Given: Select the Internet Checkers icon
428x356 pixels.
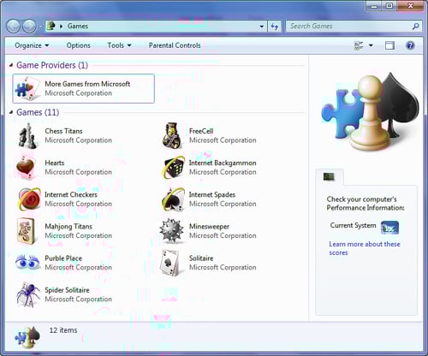Looking at the screenshot, I should click(x=28, y=199).
